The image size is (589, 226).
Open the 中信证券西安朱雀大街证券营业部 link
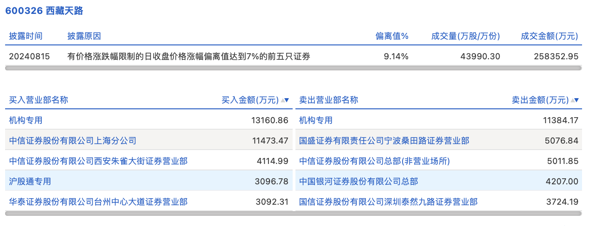[98, 161]
